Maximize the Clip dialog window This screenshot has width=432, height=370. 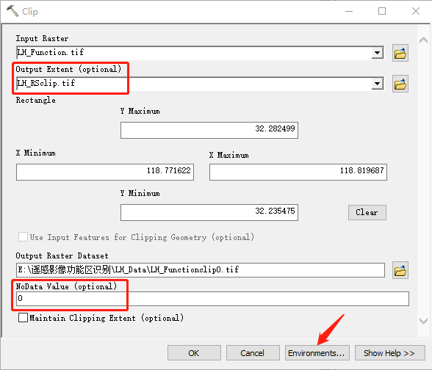(382, 11)
